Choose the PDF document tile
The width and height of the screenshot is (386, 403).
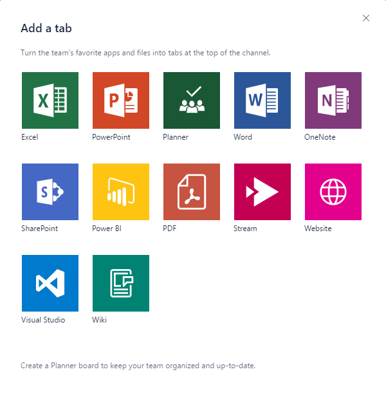[192, 192]
